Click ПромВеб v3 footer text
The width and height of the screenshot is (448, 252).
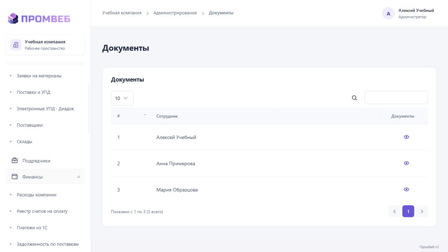coord(429,247)
